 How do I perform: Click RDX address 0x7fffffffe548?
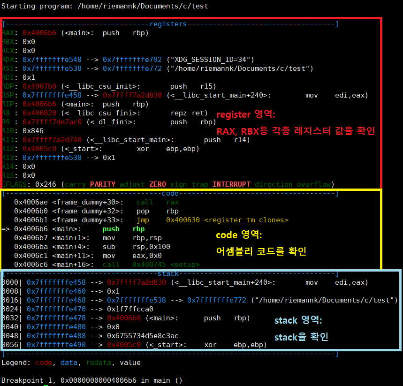52,60
